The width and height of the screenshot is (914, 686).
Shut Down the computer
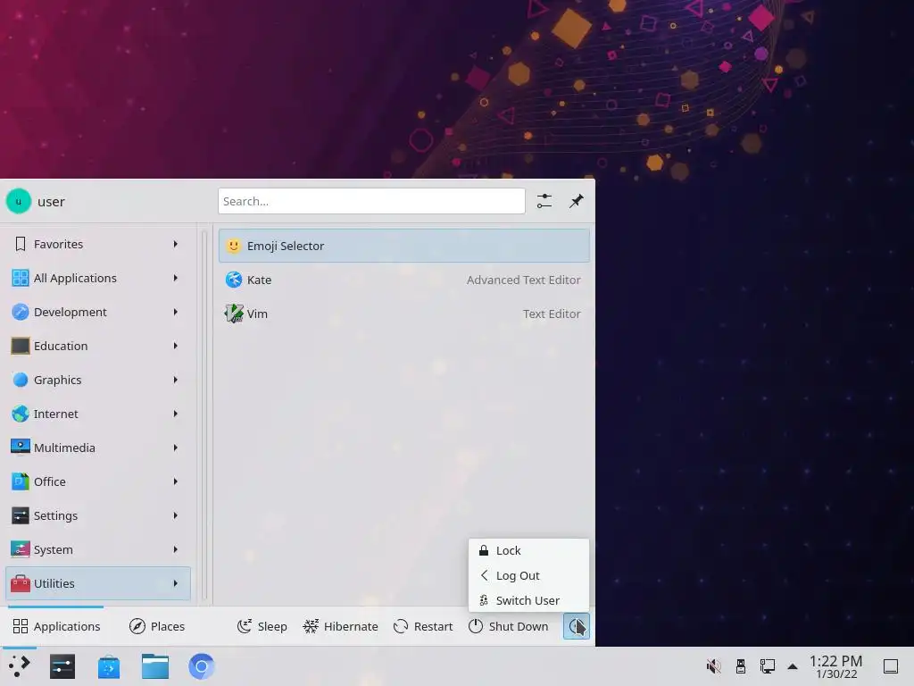[x=508, y=626]
